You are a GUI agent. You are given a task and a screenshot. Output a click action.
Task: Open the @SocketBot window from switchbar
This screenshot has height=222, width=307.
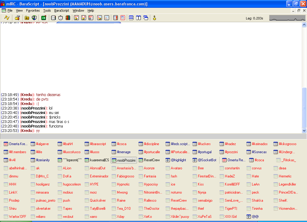click(204, 160)
